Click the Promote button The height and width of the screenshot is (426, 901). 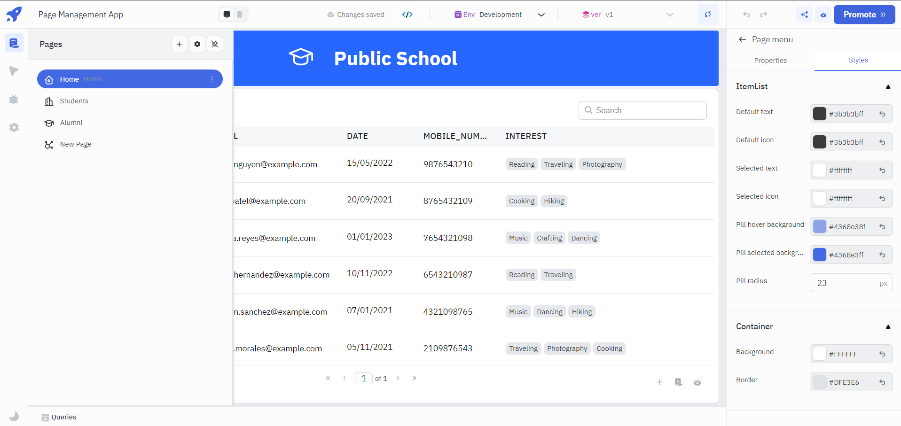864,15
